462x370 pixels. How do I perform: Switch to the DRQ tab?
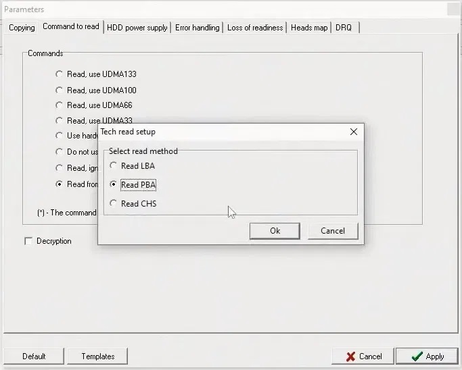344,28
